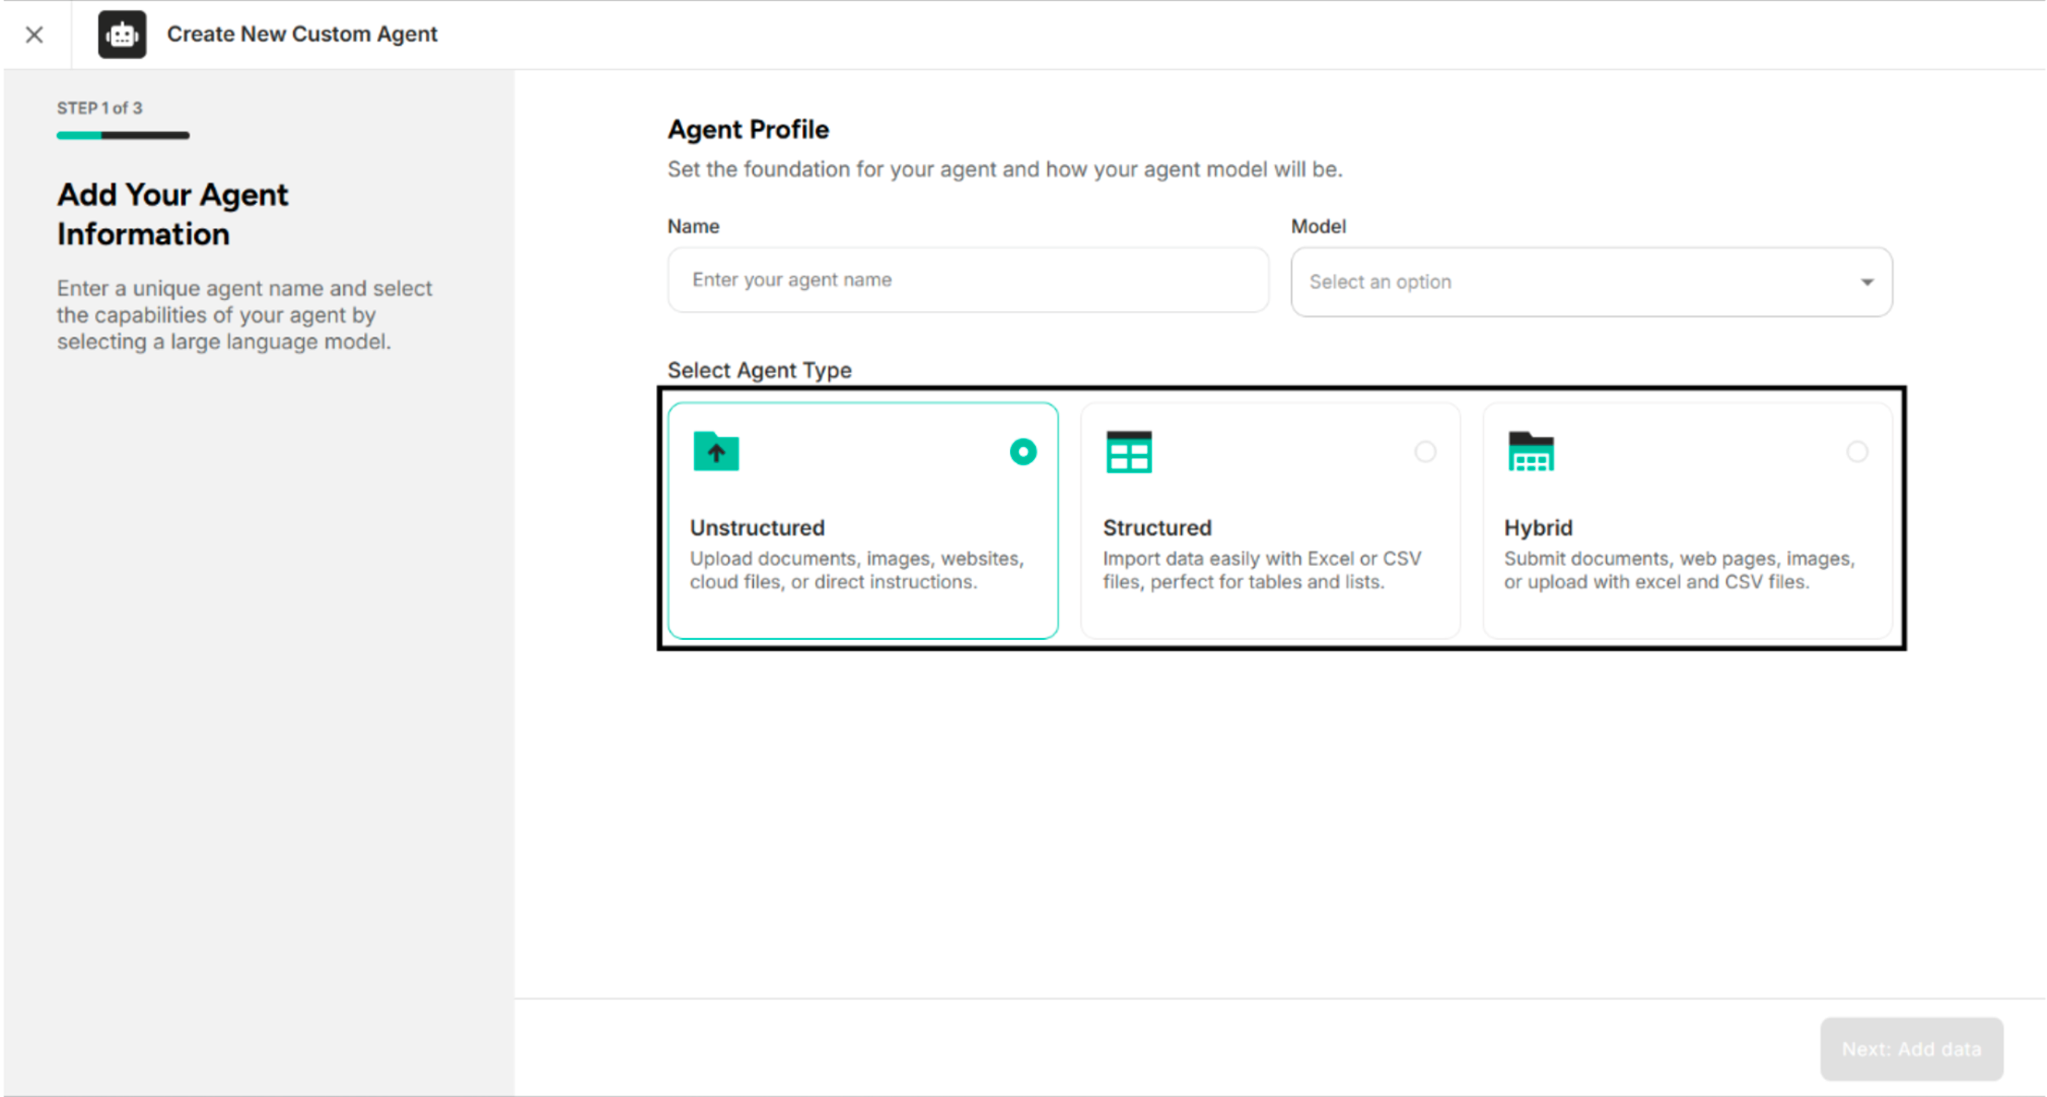Click the Hybrid card title
The height and width of the screenshot is (1097, 2047).
click(1538, 527)
